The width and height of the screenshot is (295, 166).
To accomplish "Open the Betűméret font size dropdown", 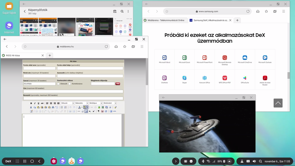I will tap(110, 103).
